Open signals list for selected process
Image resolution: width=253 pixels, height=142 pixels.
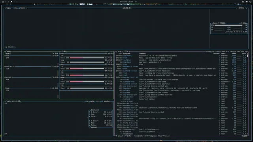click(153, 136)
